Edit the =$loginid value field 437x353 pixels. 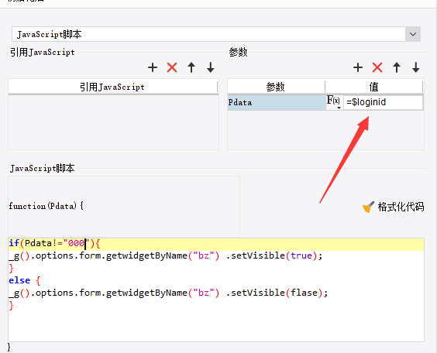pyautogui.click(x=383, y=102)
